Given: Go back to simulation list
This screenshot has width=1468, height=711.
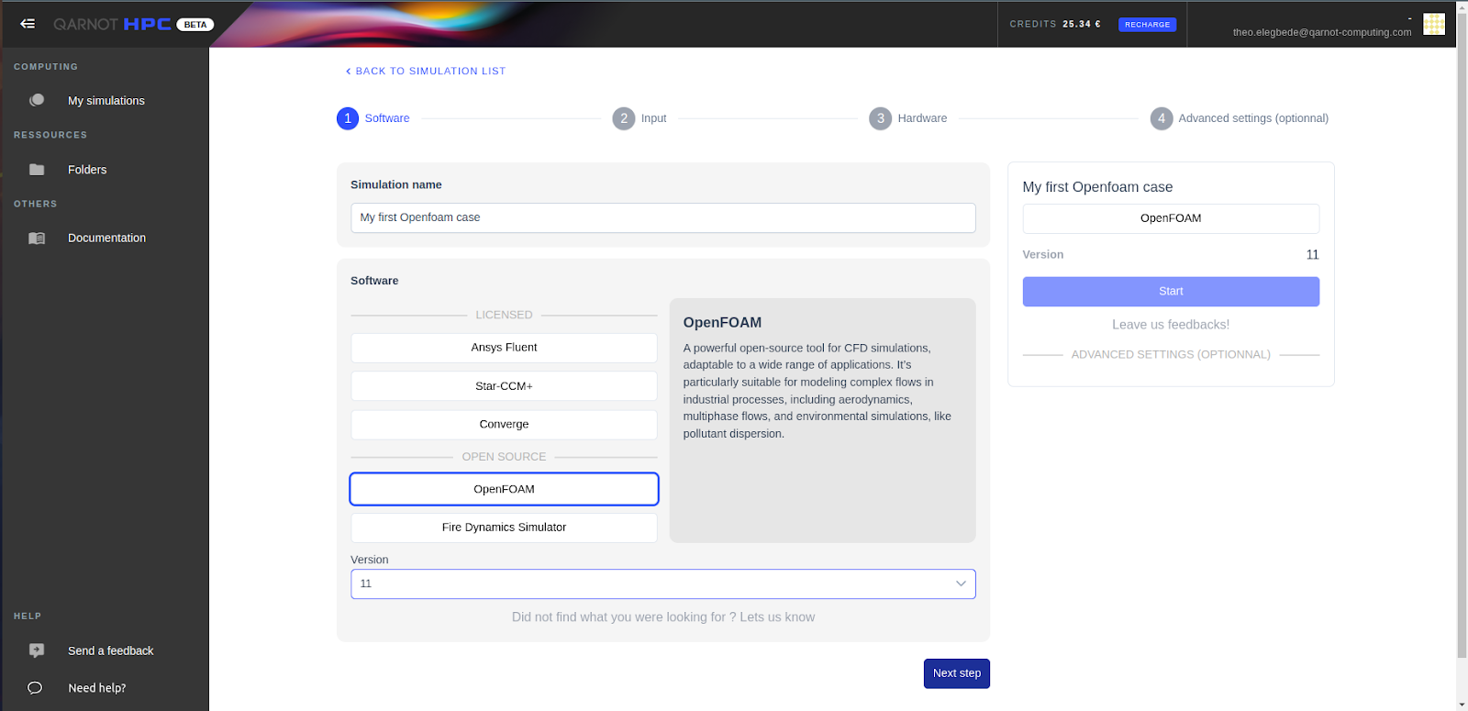Looking at the screenshot, I should pos(426,71).
